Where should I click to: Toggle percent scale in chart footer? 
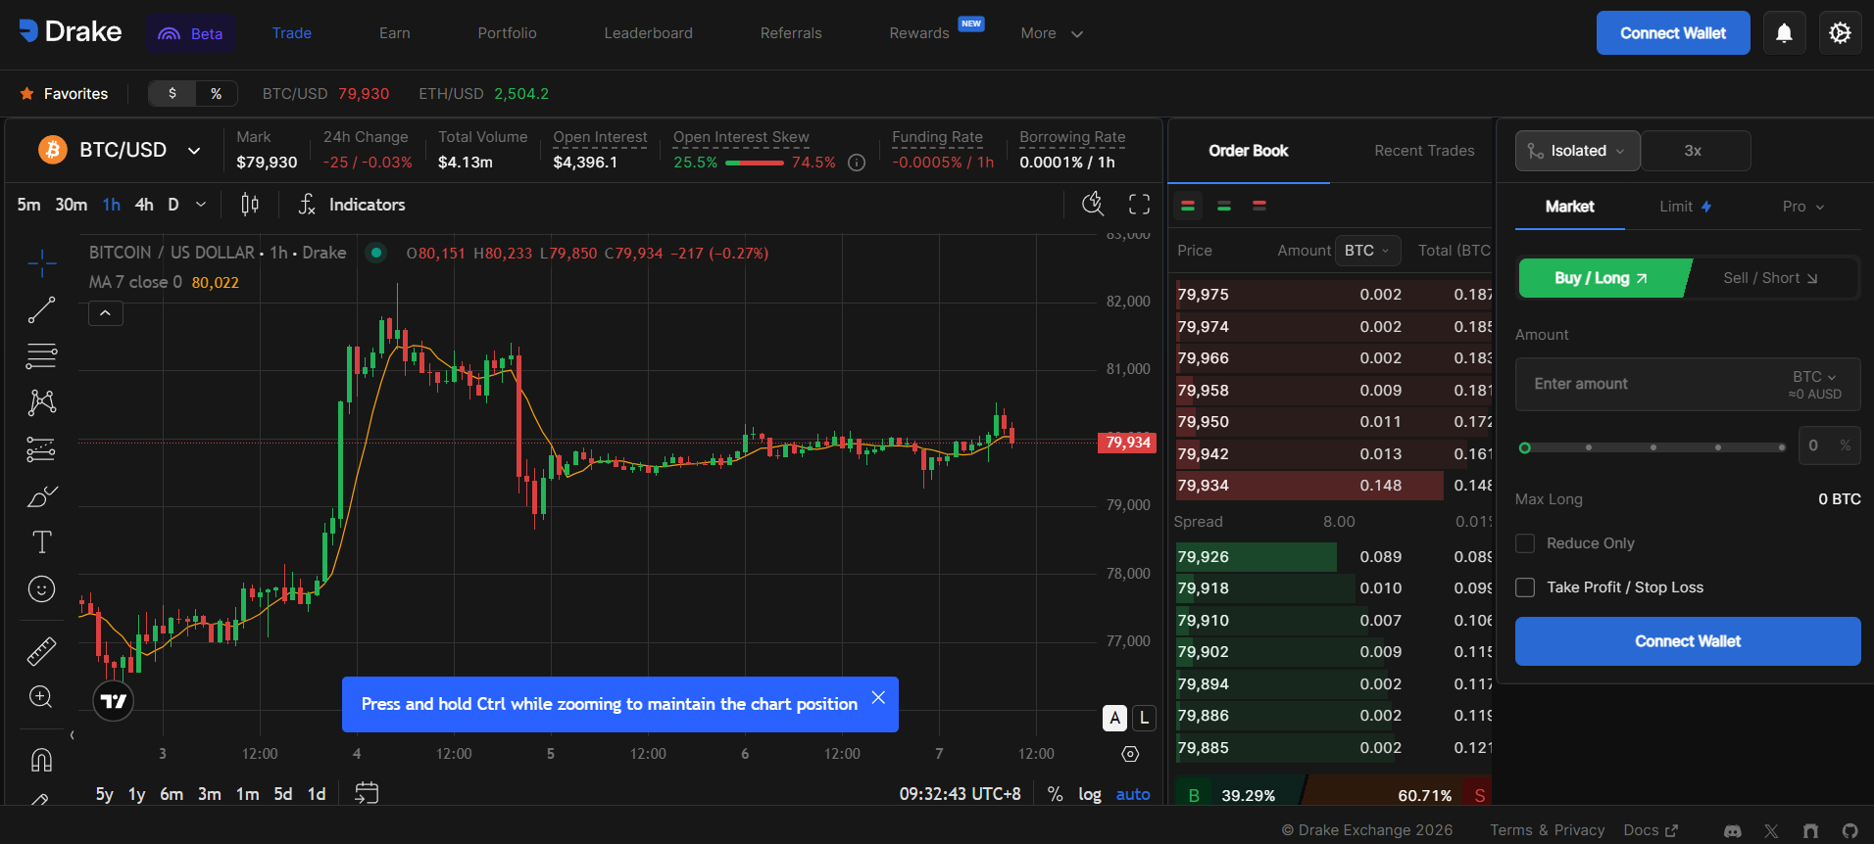[1055, 794]
